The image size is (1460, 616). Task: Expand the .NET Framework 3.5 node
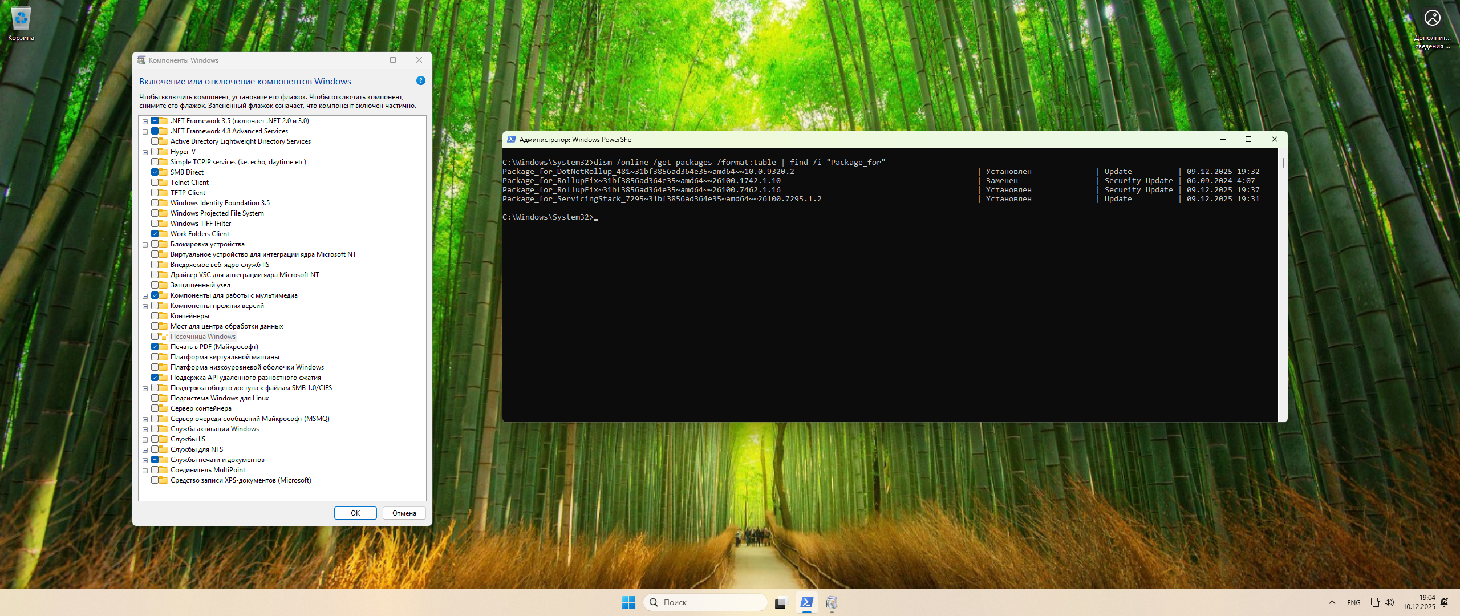(x=145, y=121)
